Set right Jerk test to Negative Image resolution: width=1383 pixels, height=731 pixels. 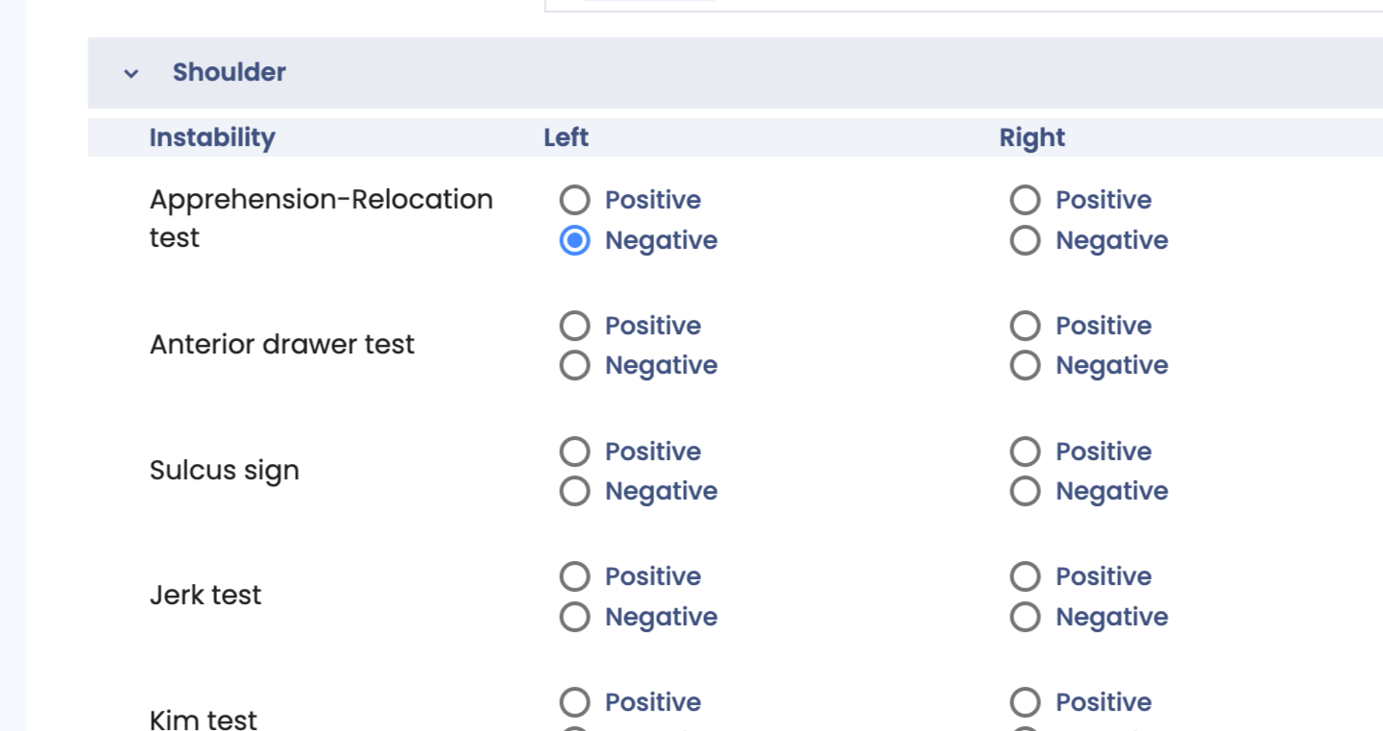click(1025, 617)
